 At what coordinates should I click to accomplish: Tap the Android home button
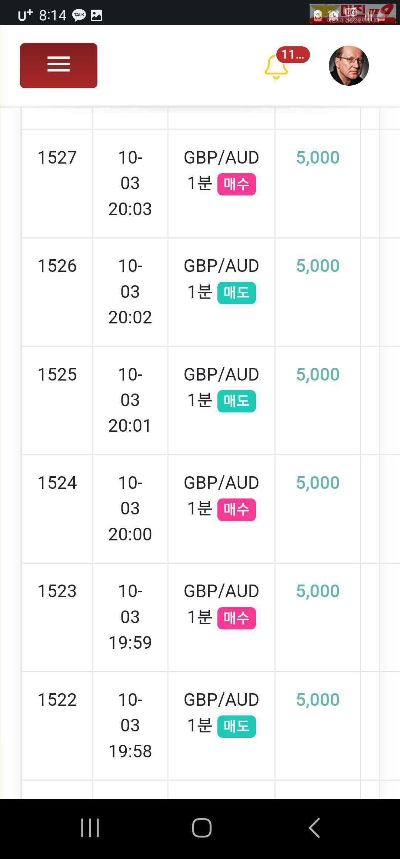(x=201, y=827)
